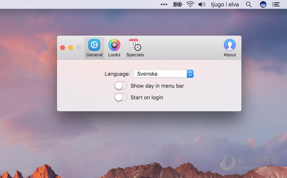The image size is (287, 178).
Task: Show the About pane
Action: click(x=230, y=48)
